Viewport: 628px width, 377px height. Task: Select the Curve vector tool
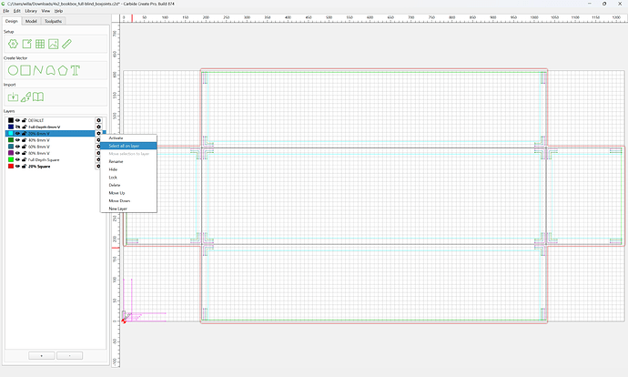click(x=50, y=70)
